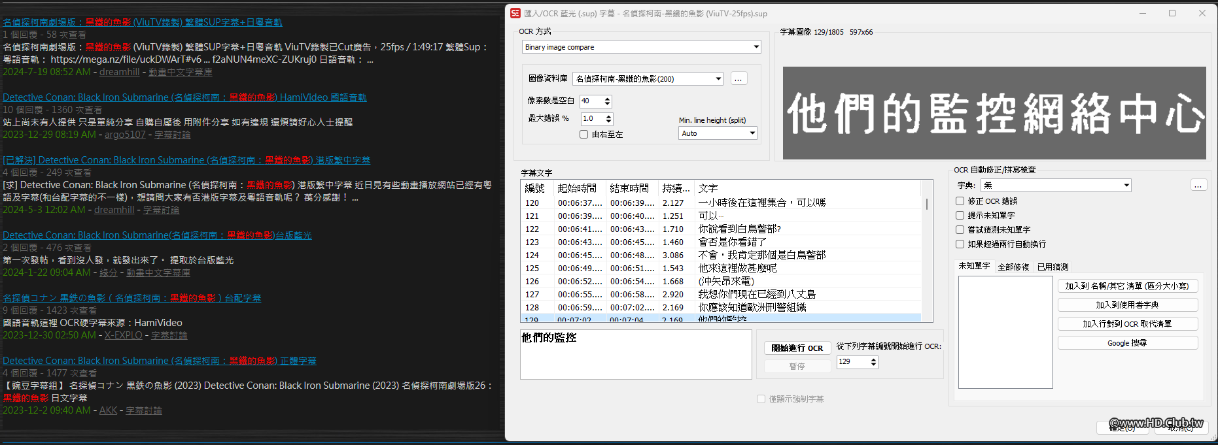Toggle the 僅顯示強制字幕 checkbox
The image size is (1218, 445).
(761, 399)
